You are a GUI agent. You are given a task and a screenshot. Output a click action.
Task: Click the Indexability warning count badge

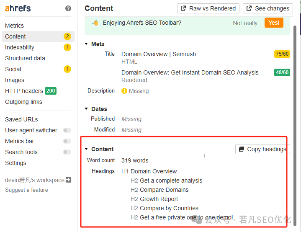pos(67,47)
